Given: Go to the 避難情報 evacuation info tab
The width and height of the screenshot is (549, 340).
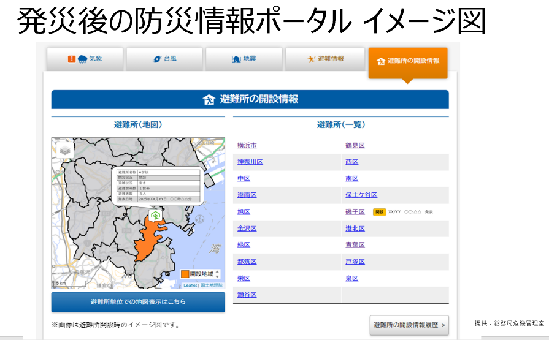Looking at the screenshot, I should (325, 59).
